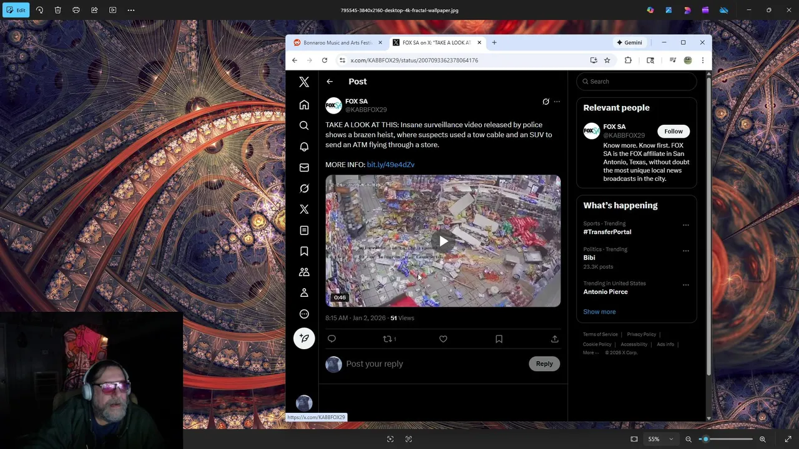799x449 pixels.
Task: Close the FOX SA on X tab
Action: [x=479, y=42]
